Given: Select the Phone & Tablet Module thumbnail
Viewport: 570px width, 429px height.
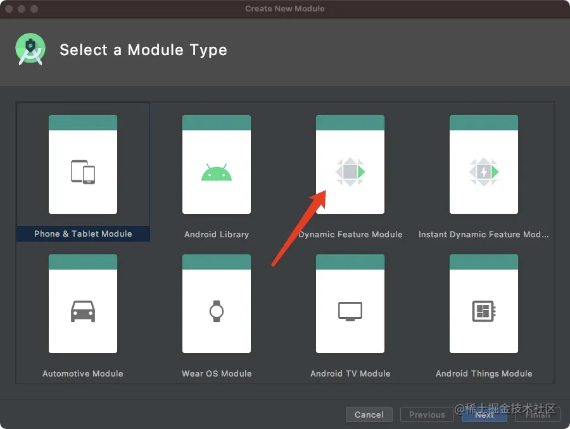Looking at the screenshot, I should (x=83, y=165).
